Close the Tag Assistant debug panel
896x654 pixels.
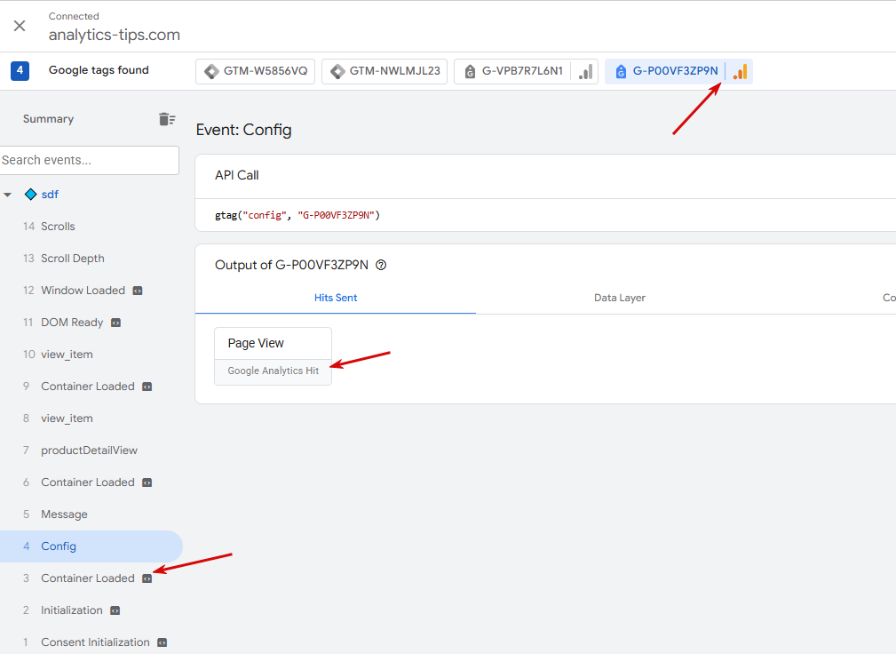point(20,26)
